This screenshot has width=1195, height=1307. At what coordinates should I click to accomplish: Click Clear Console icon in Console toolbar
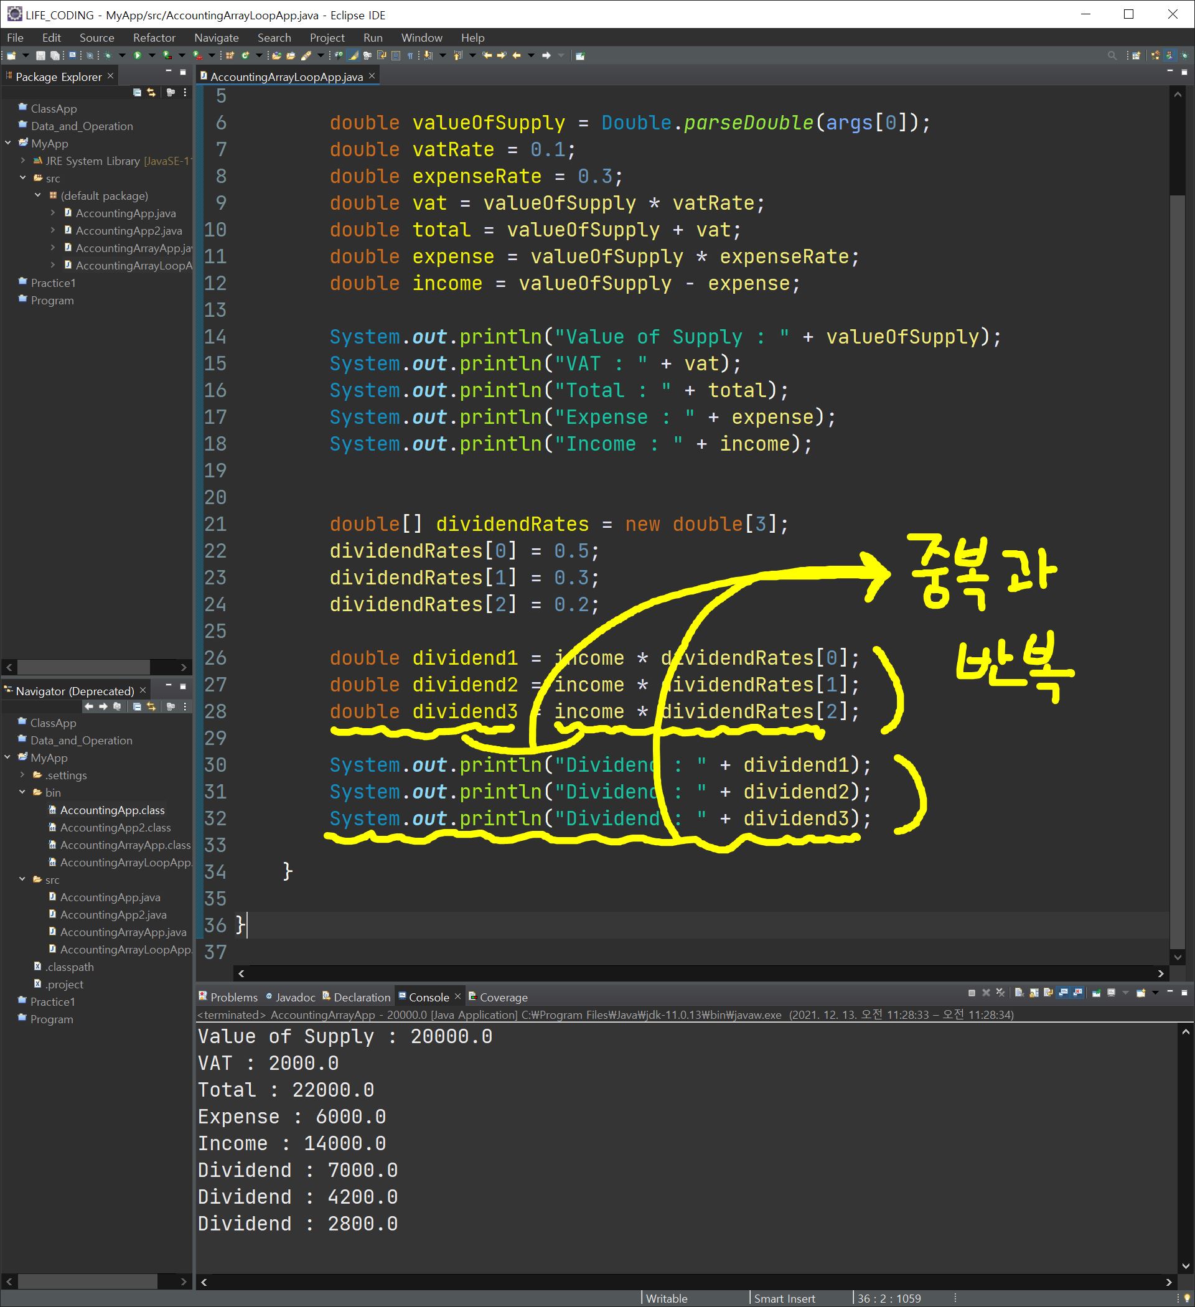(1019, 993)
